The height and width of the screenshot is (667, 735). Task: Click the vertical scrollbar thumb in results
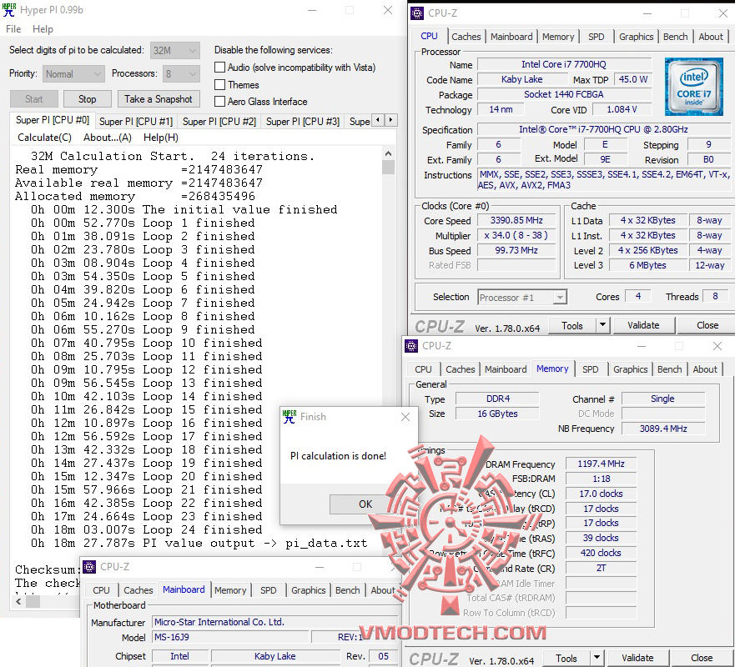(x=388, y=168)
